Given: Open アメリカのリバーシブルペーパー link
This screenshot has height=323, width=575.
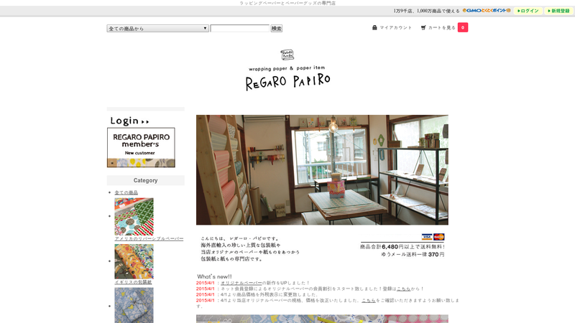Looking at the screenshot, I should (x=149, y=238).
